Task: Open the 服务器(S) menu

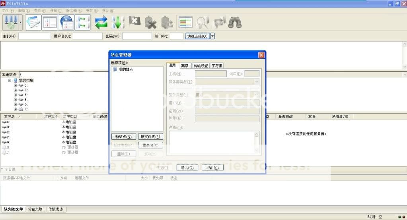Action: (x=74, y=11)
